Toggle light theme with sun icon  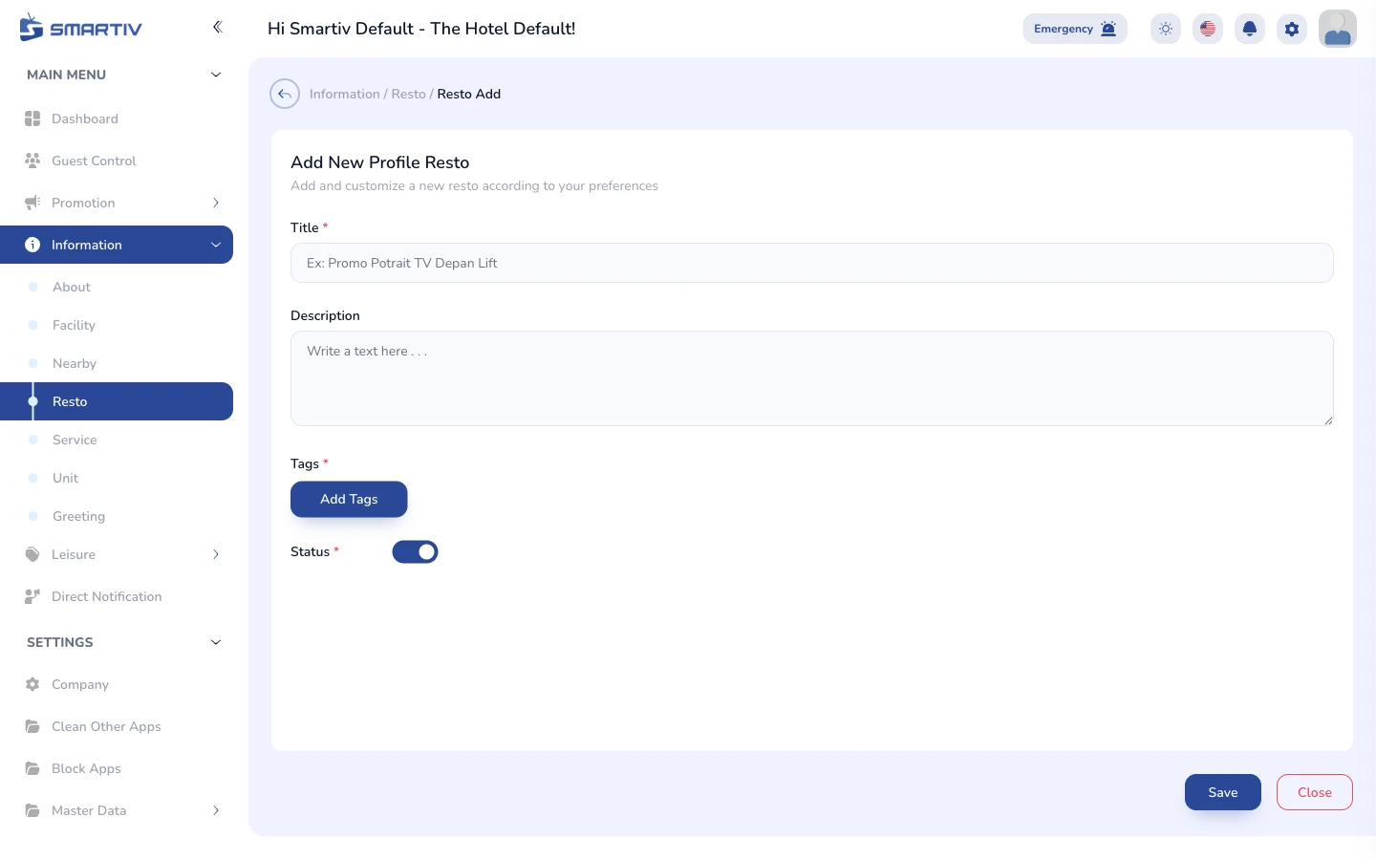[1166, 29]
